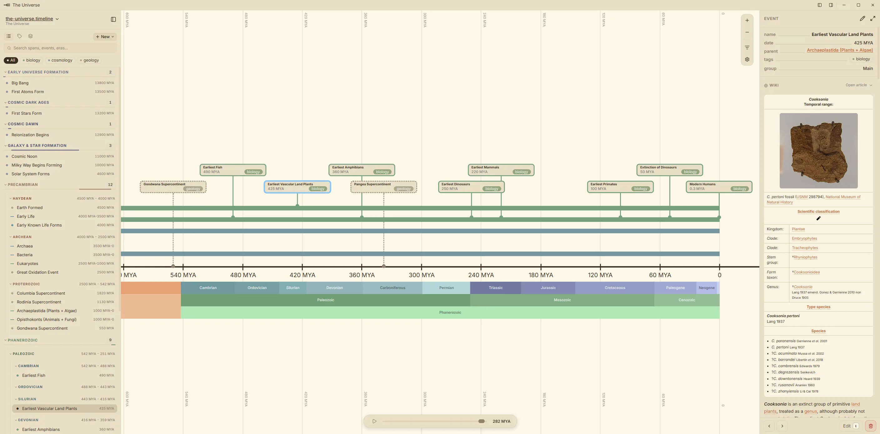Toggle the cosmology tag filter
This screenshot has height=434, width=880.
[x=60, y=60]
